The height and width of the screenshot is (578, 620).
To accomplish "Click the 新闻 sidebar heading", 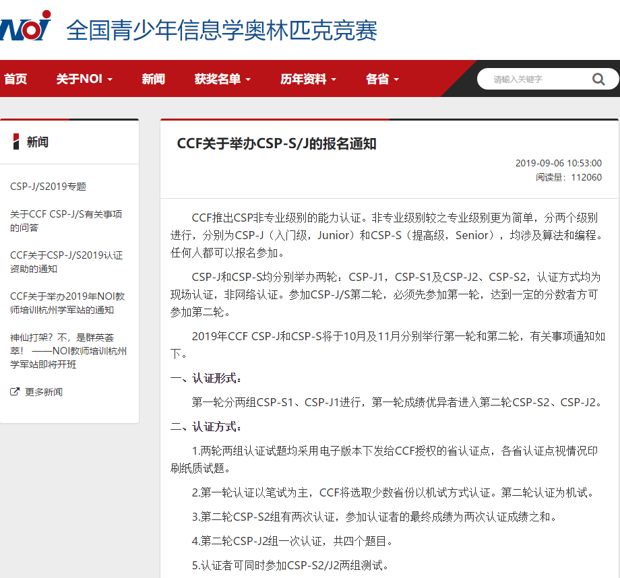I will [38, 142].
